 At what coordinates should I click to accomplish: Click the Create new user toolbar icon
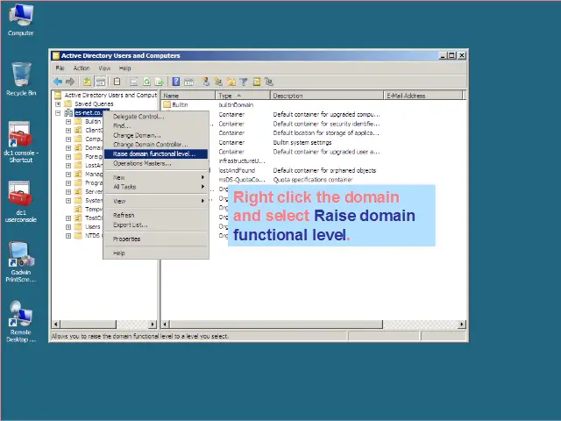205,82
